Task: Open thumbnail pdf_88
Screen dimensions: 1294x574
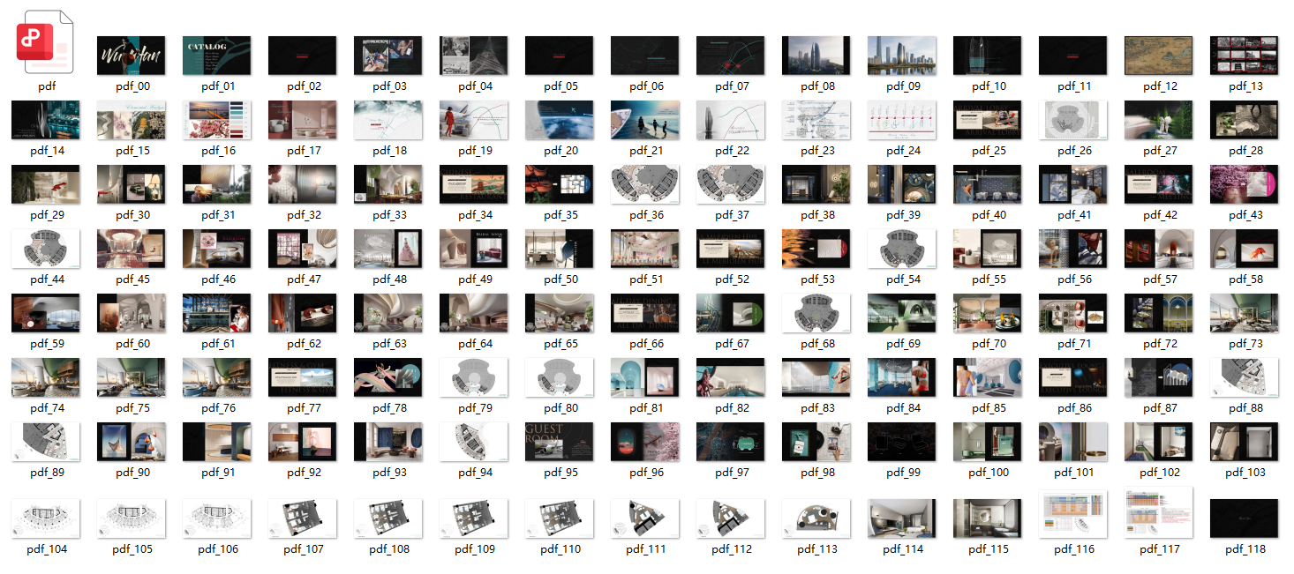Action: 1245,377
